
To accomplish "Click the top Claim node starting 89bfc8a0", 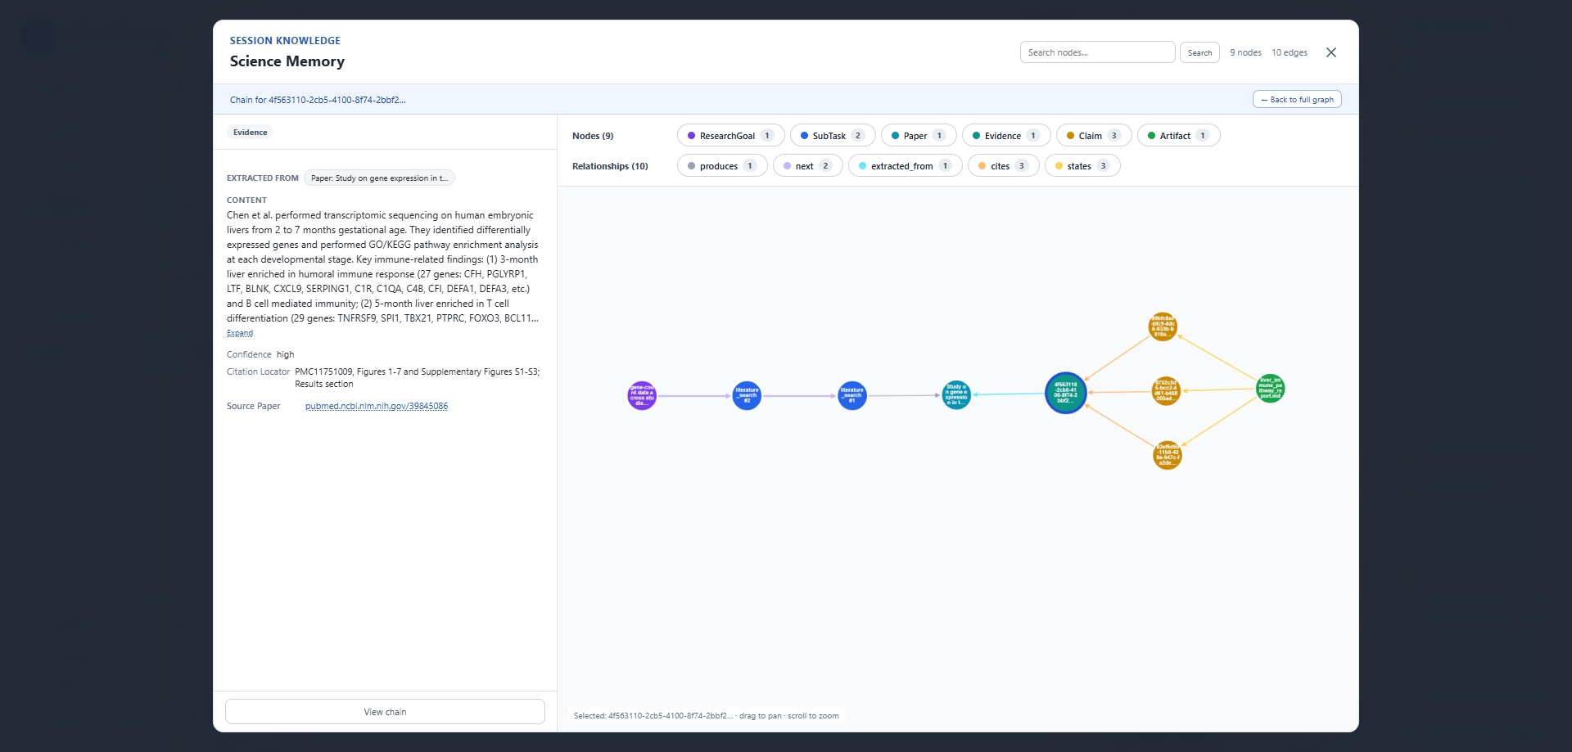I will 1163,326.
